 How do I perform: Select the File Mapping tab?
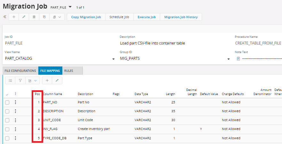pyautogui.click(x=50, y=71)
